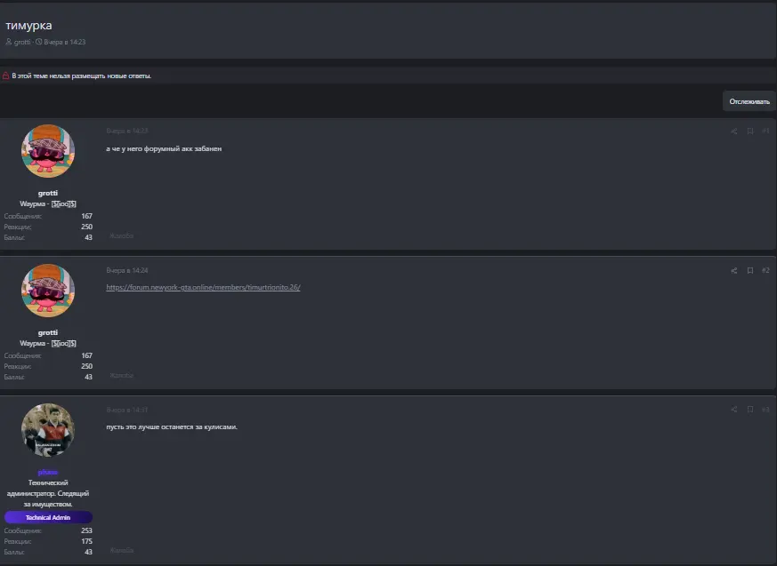Open the forum.newyork-gta.online member profile link
Image resolution: width=777 pixels, height=566 pixels.
point(203,288)
